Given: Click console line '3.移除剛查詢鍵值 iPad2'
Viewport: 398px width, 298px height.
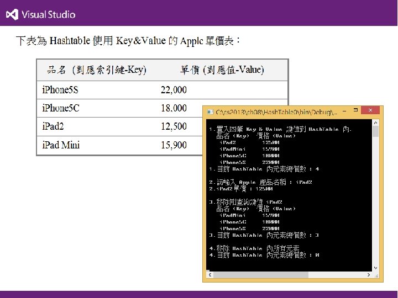Looking at the screenshot, I should coord(245,202).
